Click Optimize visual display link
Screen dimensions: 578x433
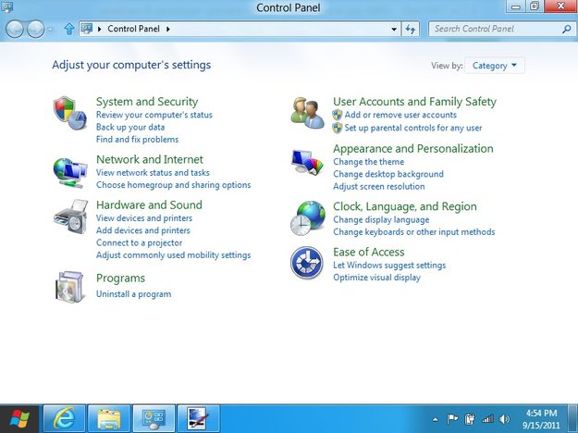click(376, 278)
